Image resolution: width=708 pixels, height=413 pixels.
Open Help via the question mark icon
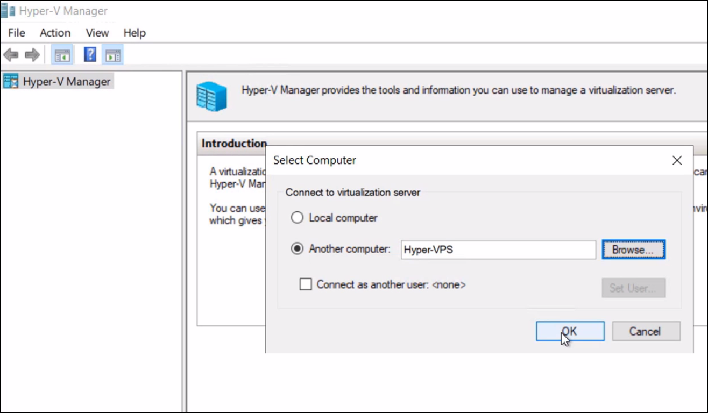pyautogui.click(x=90, y=54)
